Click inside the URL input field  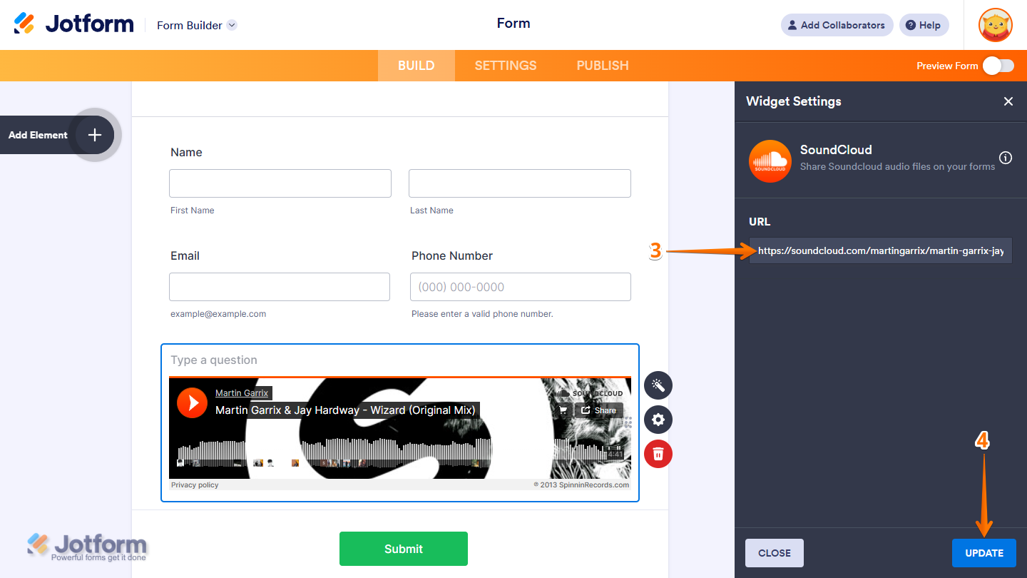(880, 250)
